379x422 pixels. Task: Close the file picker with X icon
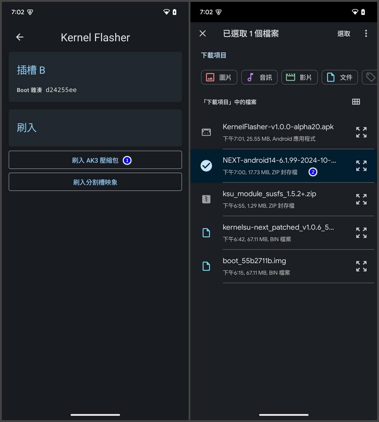click(202, 33)
